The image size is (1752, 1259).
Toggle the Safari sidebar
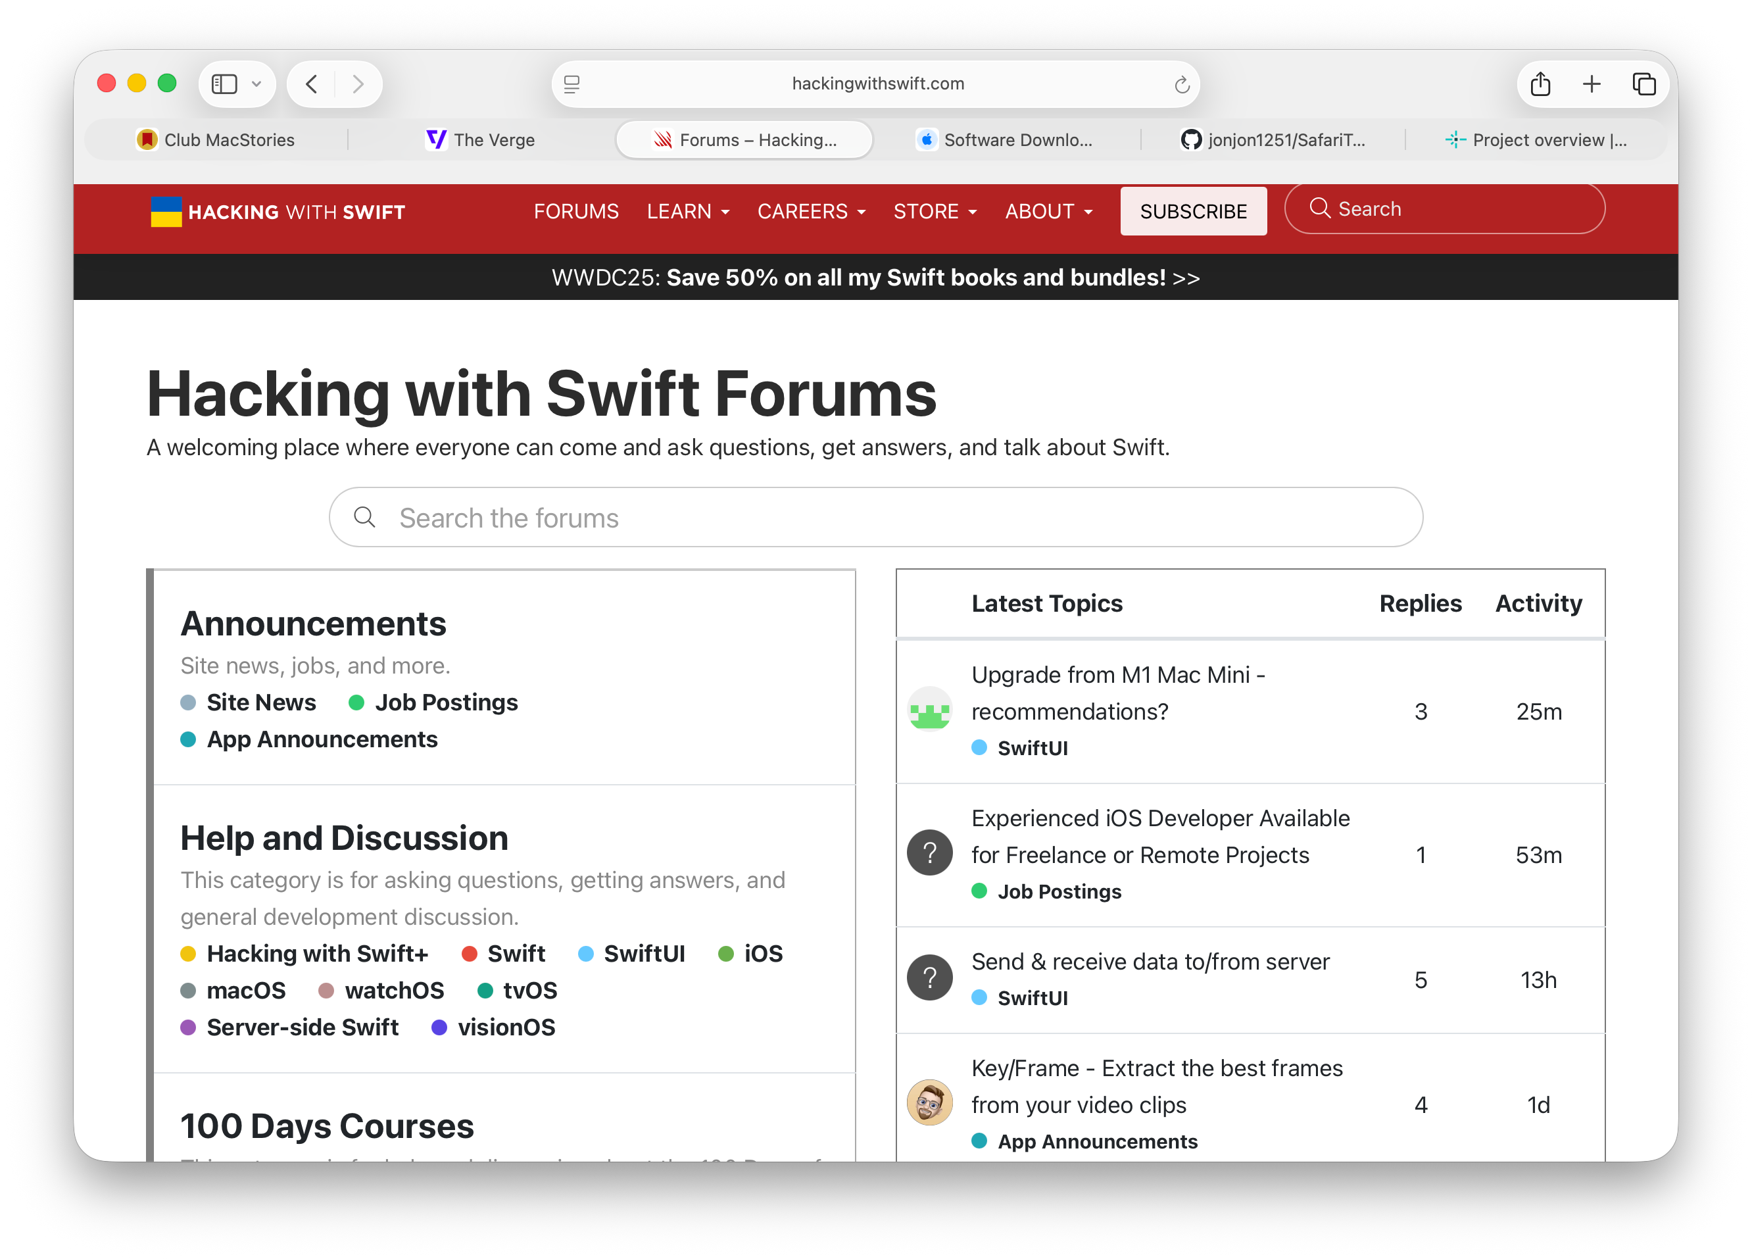coord(224,84)
